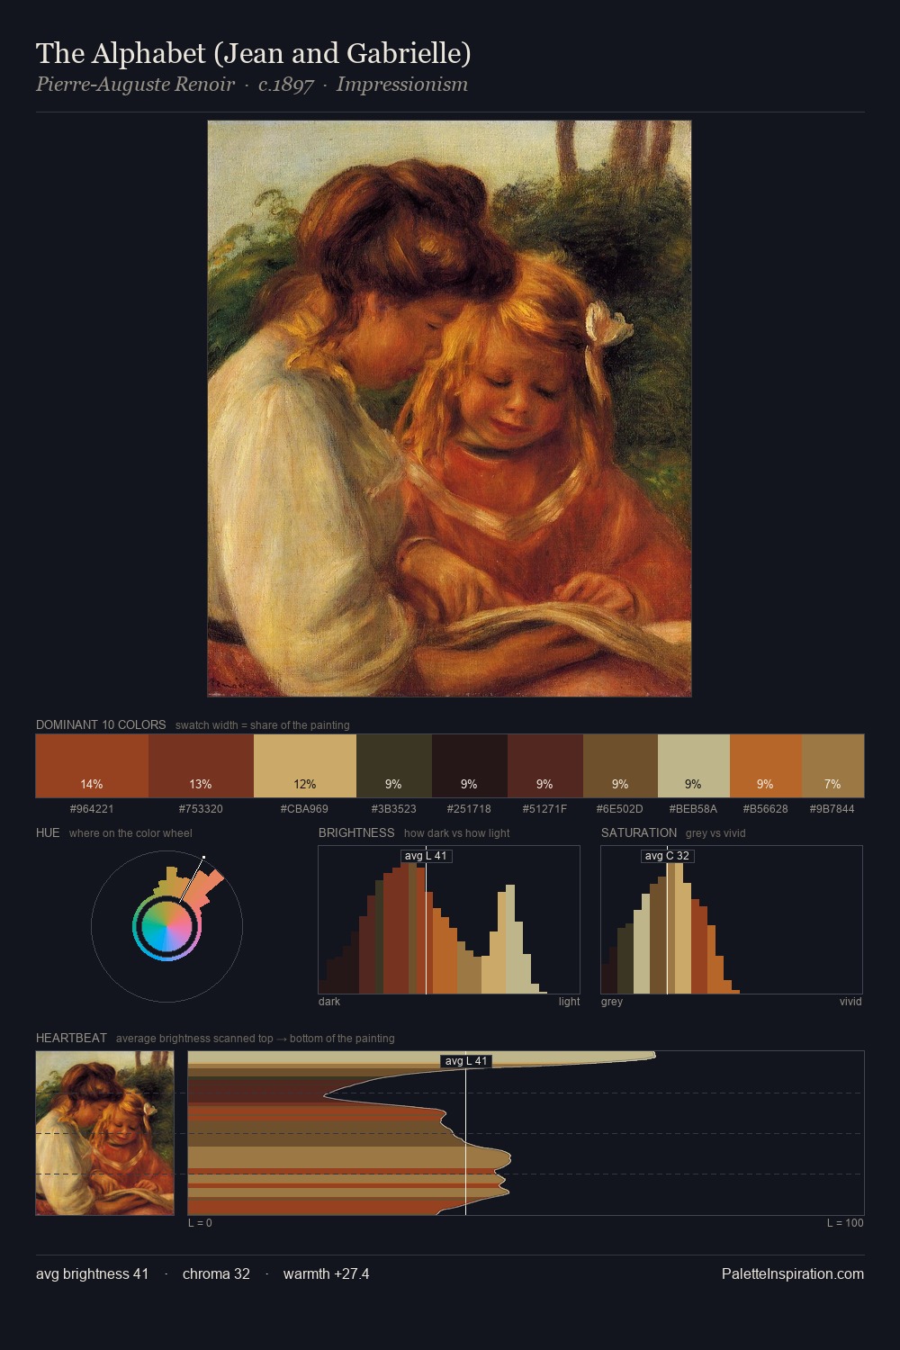Open the PaletteInspiration.com link

(x=793, y=1273)
